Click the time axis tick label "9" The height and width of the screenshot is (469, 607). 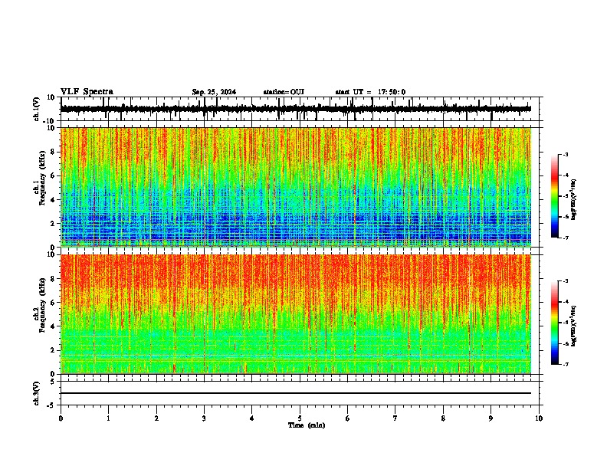[x=491, y=418]
